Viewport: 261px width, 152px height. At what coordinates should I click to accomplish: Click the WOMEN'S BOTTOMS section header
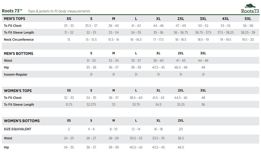(22, 121)
